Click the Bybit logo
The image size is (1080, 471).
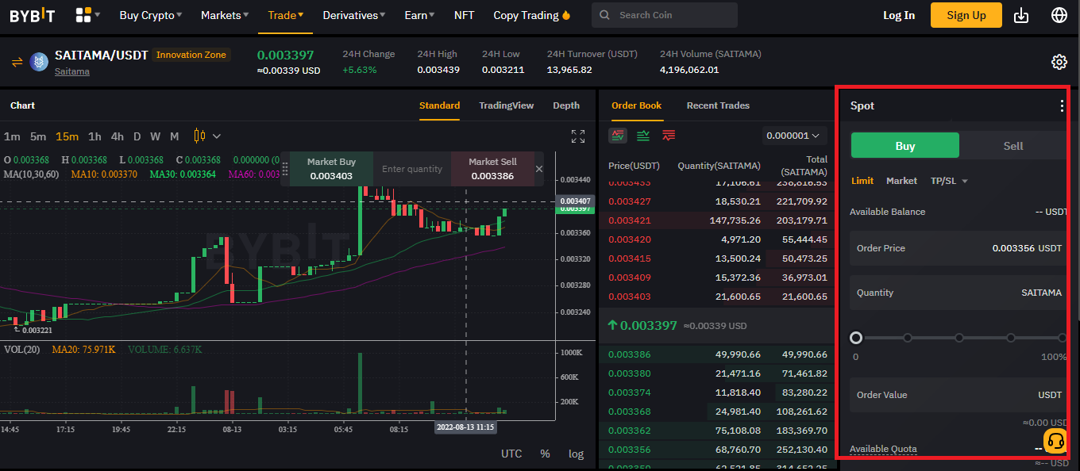(x=33, y=15)
